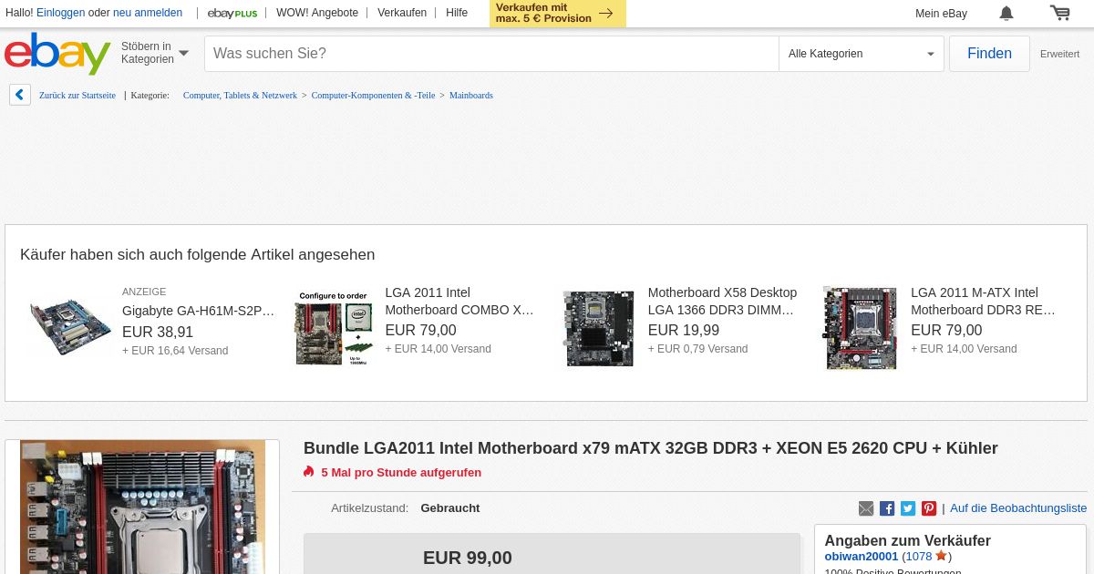Image resolution: width=1094 pixels, height=574 pixels.
Task: Click Auf die Beobachtungsliste link
Action: click(1018, 508)
